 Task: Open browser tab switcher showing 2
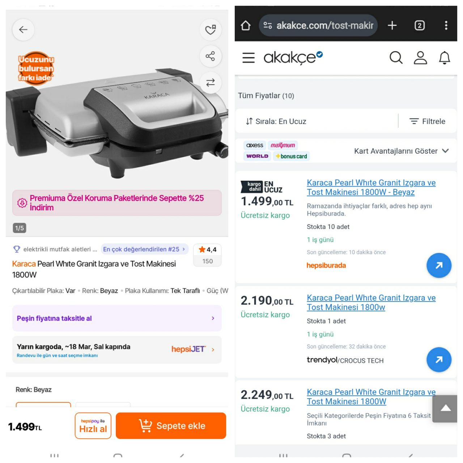coord(420,25)
